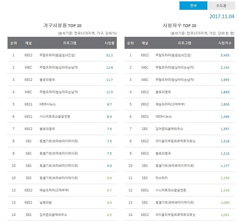
Task: Click 주말드라마(황금빛내인생) in the 5,465 row
Action: click(x=173, y=55)
